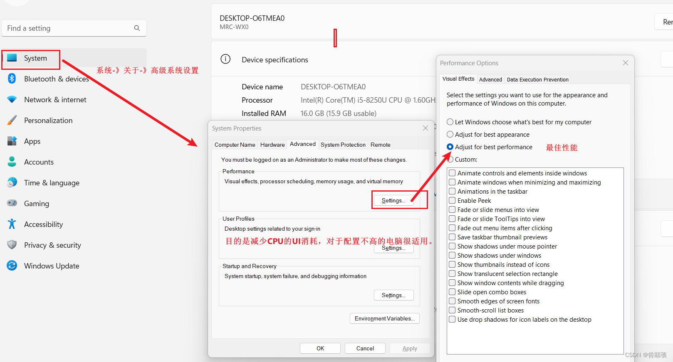673x362 pixels.
Task: Focus the Find a setting search box
Action: click(x=74, y=28)
